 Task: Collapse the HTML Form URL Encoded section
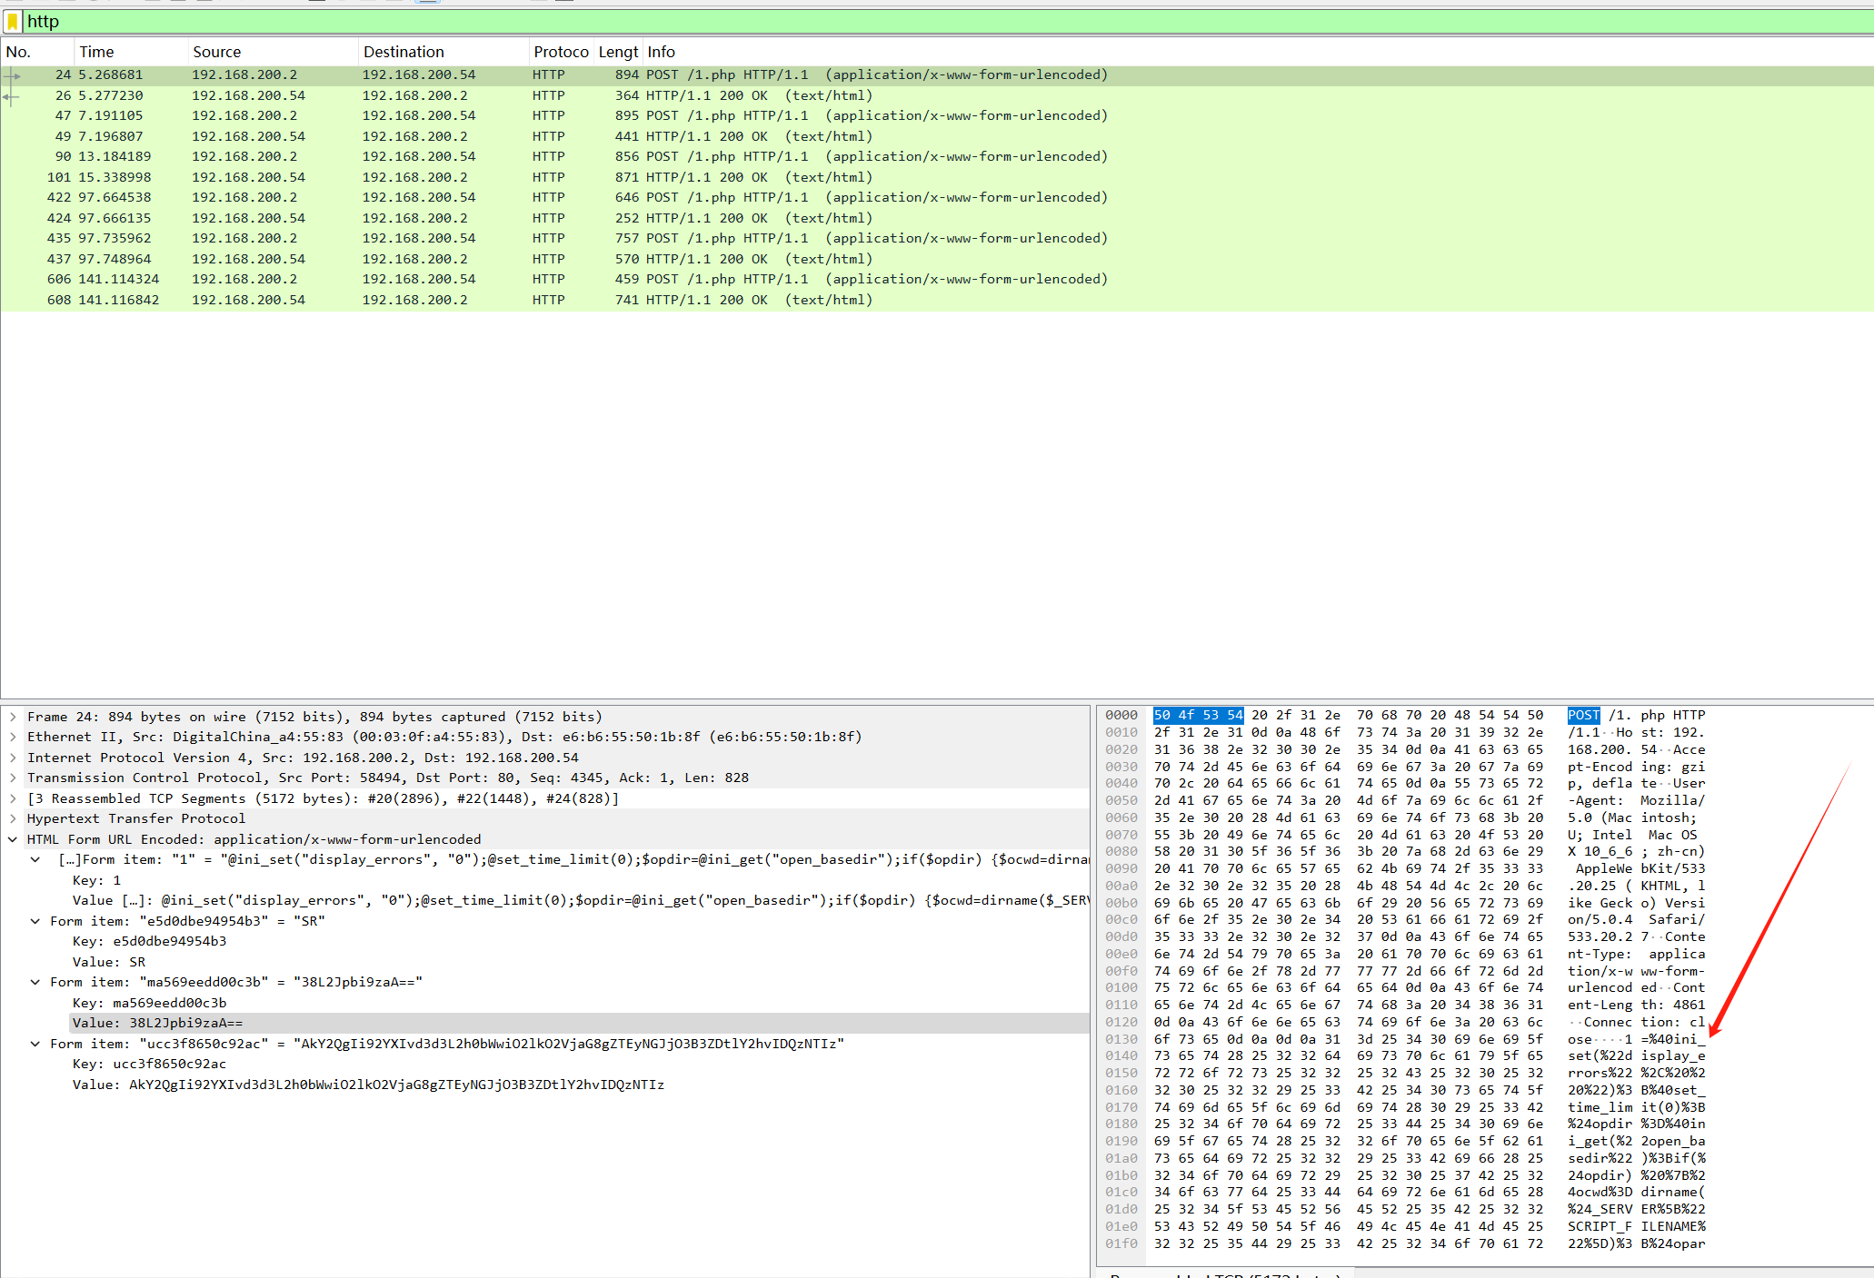tap(13, 839)
